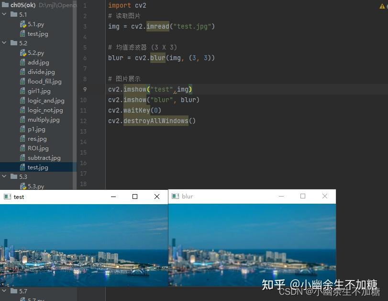Click line number 9 in the editor gutter
The image size is (388, 301).
[x=85, y=89]
